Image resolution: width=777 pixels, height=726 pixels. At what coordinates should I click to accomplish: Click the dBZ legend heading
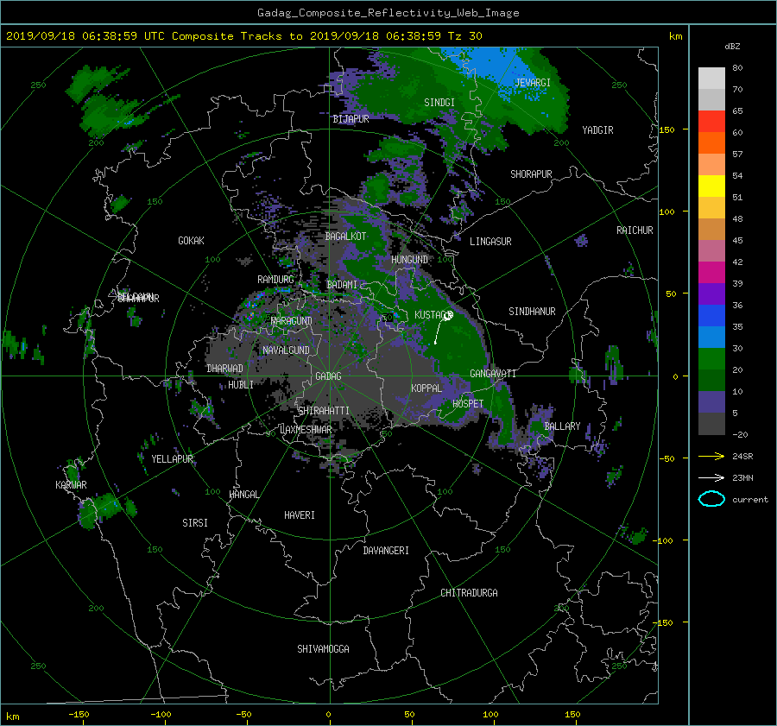click(x=732, y=47)
